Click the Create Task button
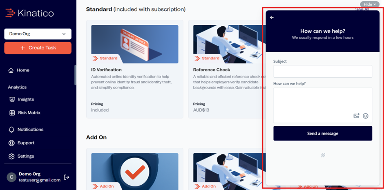 pos(38,48)
